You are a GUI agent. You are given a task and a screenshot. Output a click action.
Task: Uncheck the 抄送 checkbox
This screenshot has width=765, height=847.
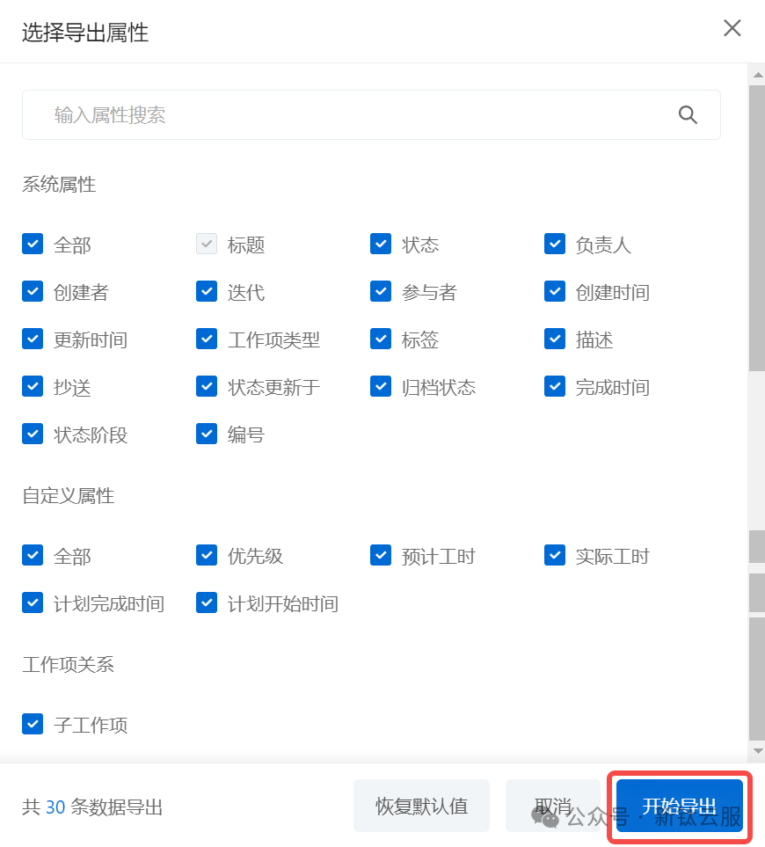click(x=33, y=387)
